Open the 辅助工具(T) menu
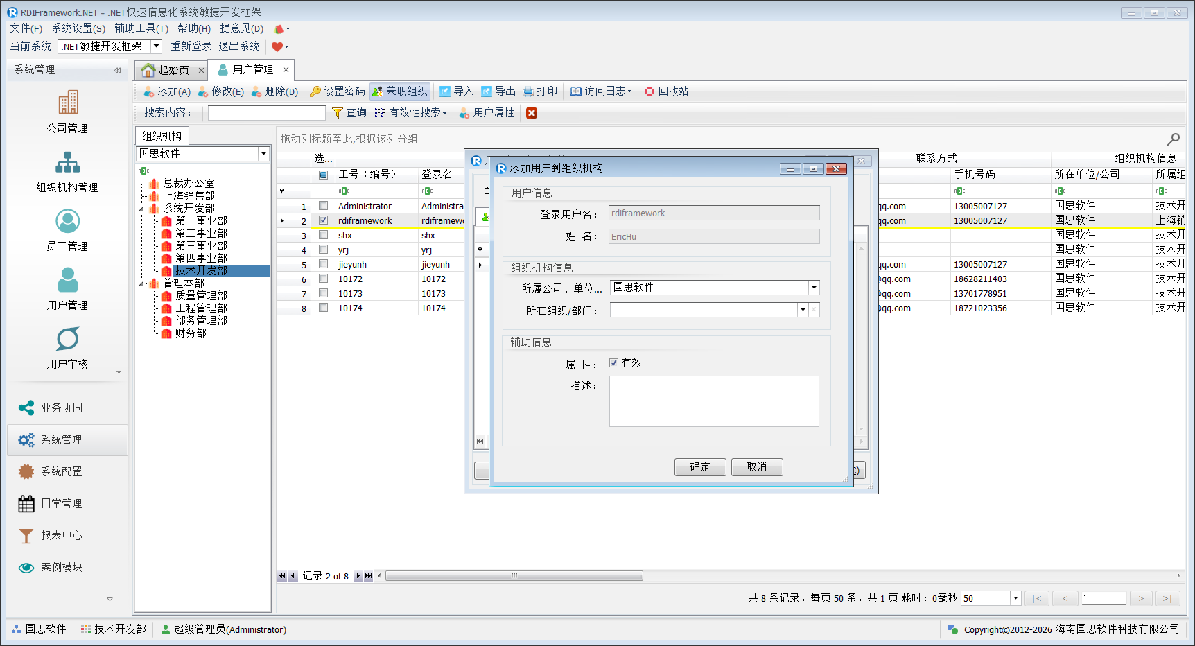This screenshot has height=646, width=1195. click(x=141, y=28)
